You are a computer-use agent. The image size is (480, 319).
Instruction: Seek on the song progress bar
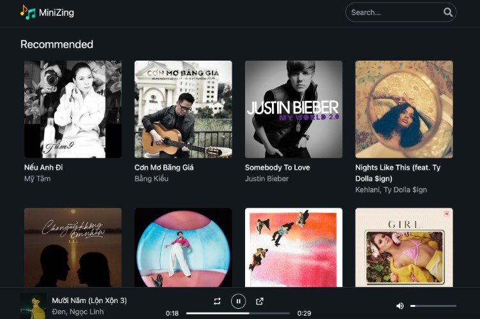[x=237, y=313]
